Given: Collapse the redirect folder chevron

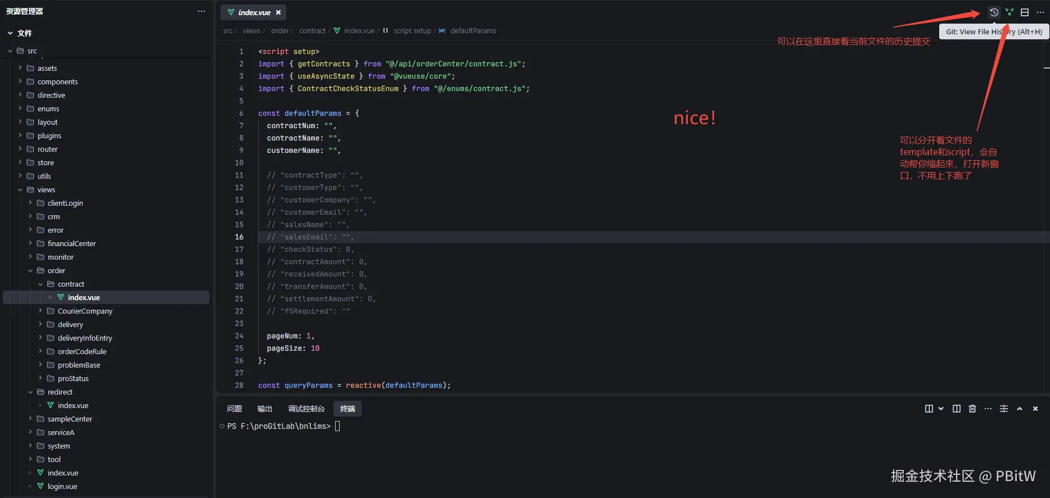Looking at the screenshot, I should click(x=30, y=392).
